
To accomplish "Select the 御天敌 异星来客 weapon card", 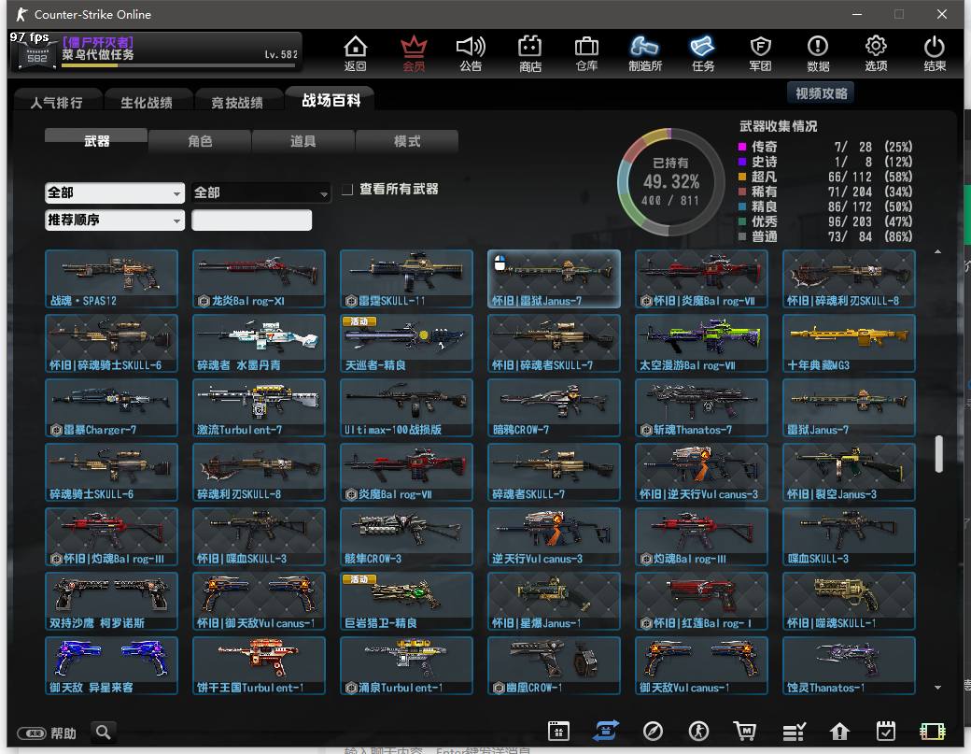I will coord(111,665).
